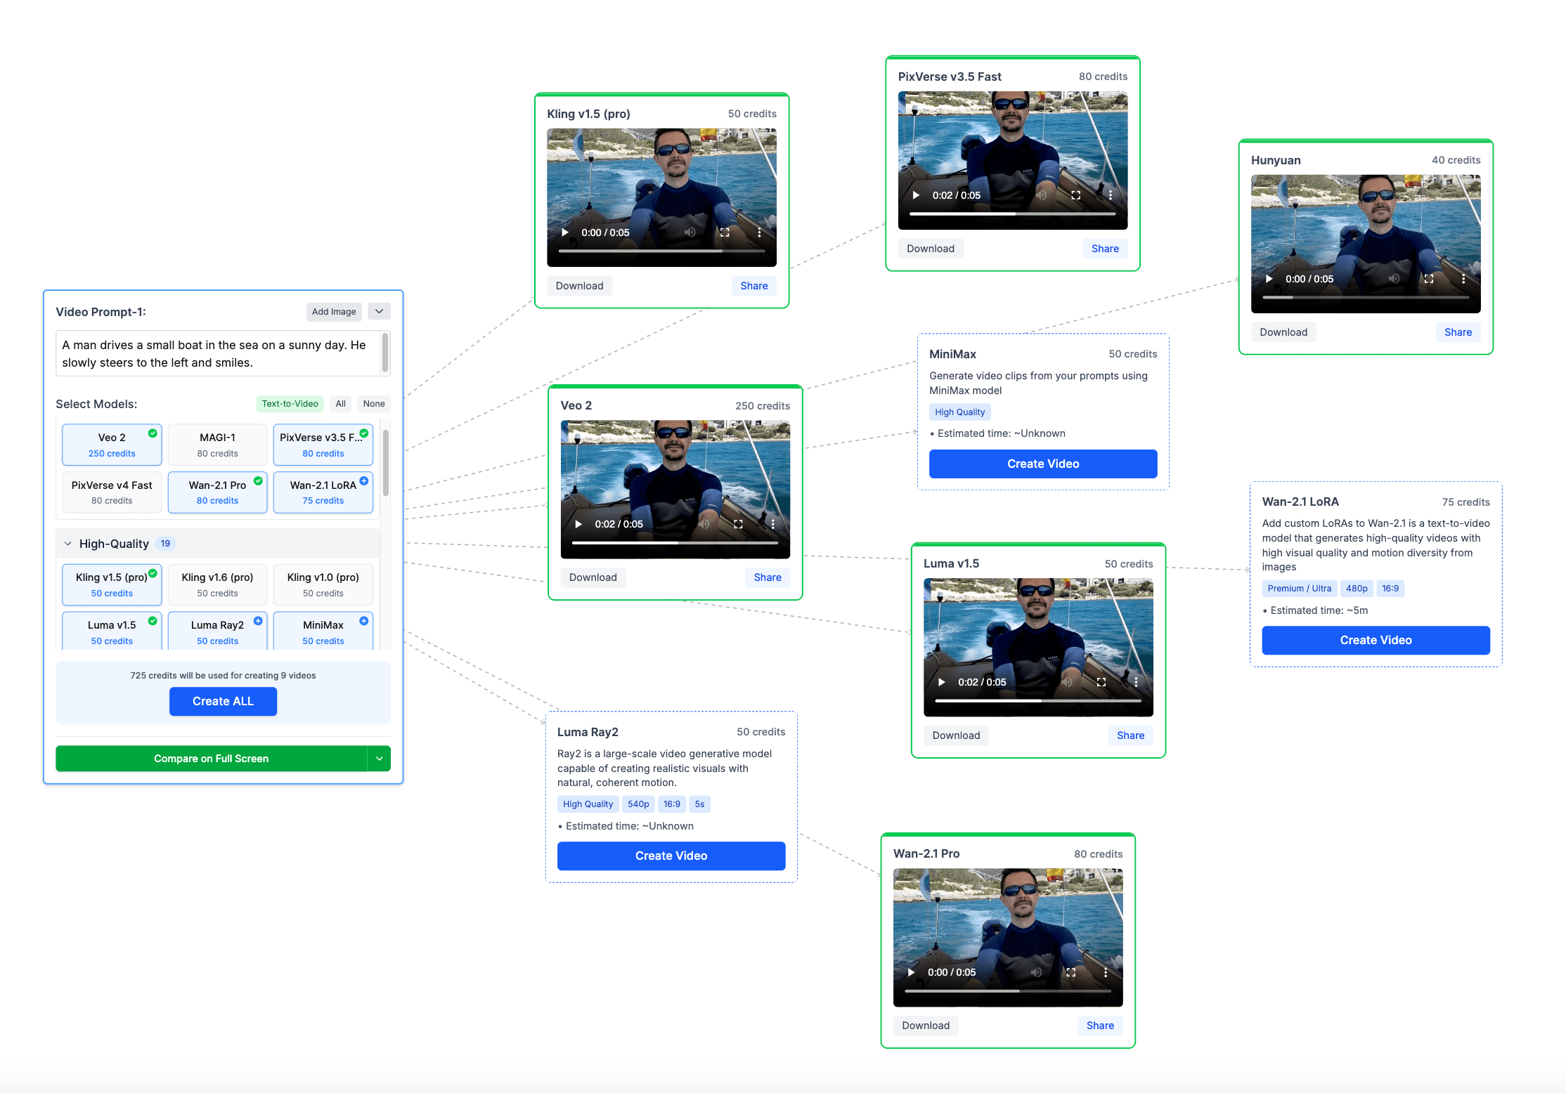Click Compare on Full Screen

(212, 759)
